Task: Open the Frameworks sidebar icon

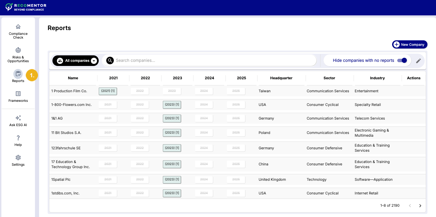Action: click(18, 94)
